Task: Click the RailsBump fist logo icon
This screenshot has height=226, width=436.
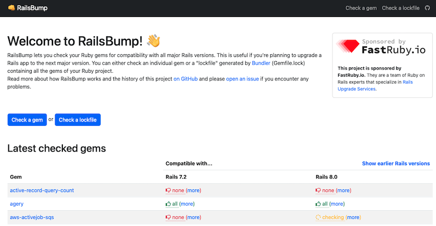Action: (x=11, y=8)
